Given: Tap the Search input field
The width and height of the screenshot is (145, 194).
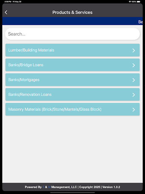Looking at the screenshot, I should point(72,34).
